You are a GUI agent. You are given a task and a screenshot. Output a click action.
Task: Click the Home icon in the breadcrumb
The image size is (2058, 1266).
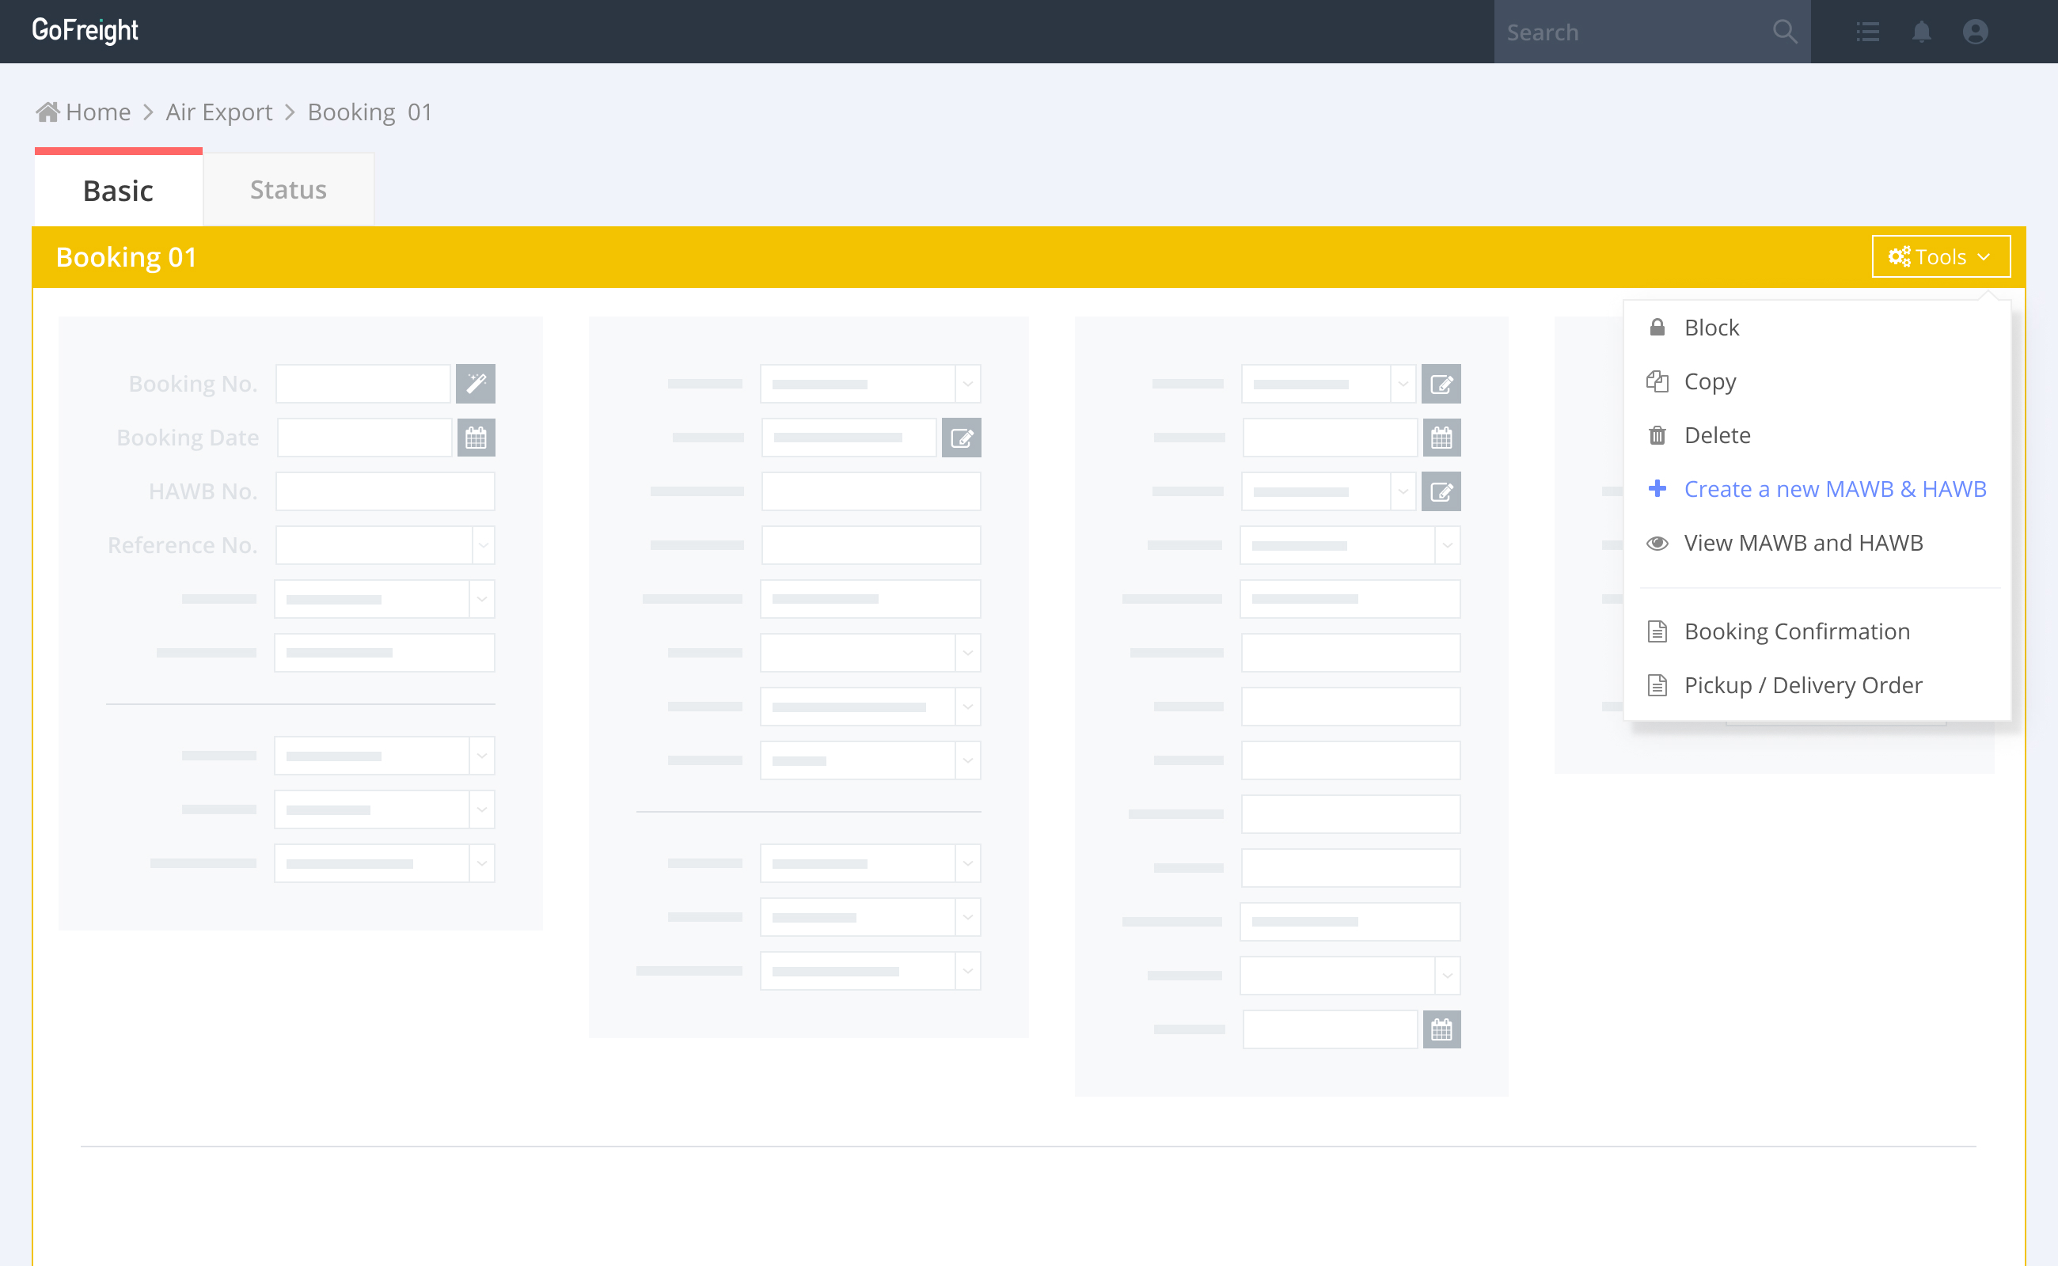[x=47, y=112]
